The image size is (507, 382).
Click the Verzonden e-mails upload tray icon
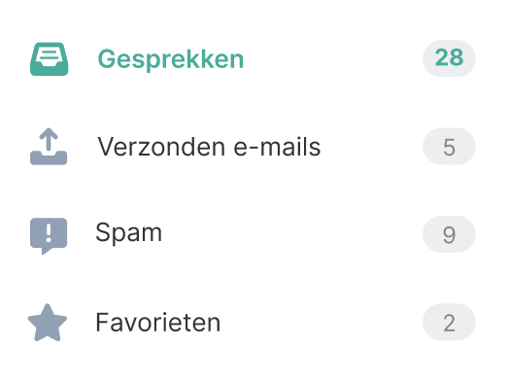(49, 147)
